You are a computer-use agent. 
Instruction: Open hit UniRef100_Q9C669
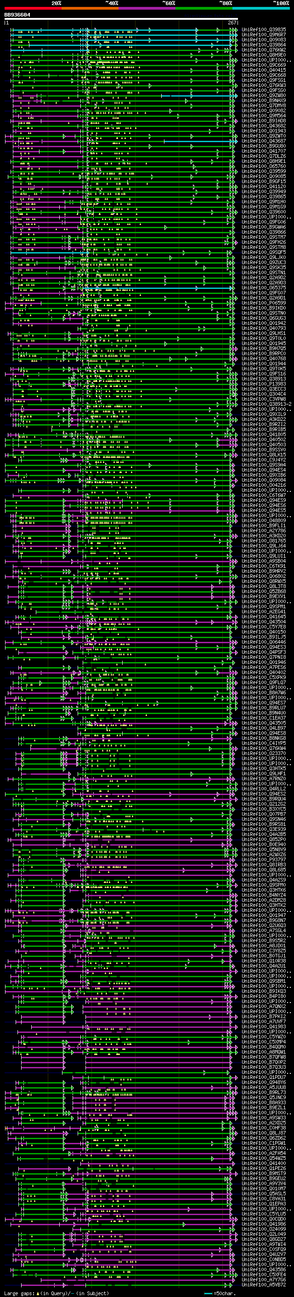click(x=264, y=65)
